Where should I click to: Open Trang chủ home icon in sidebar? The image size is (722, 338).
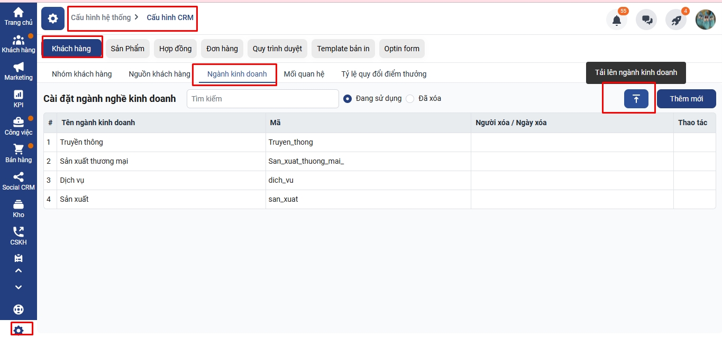point(18,13)
